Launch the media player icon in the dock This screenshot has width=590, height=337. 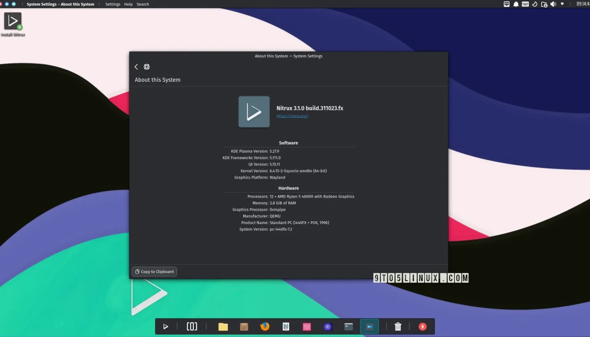[x=327, y=326]
